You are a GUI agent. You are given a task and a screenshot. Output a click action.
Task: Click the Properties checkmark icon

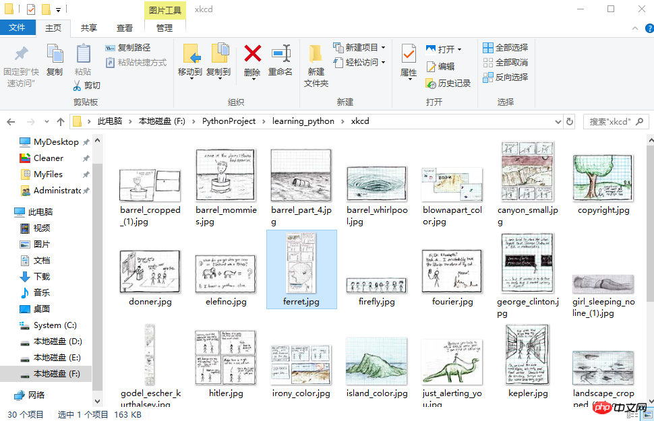409,54
